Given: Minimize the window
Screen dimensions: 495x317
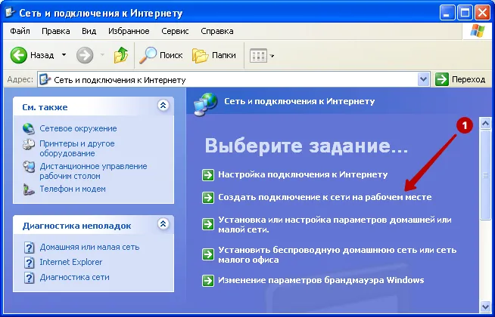Looking at the screenshot, I should (447, 14).
